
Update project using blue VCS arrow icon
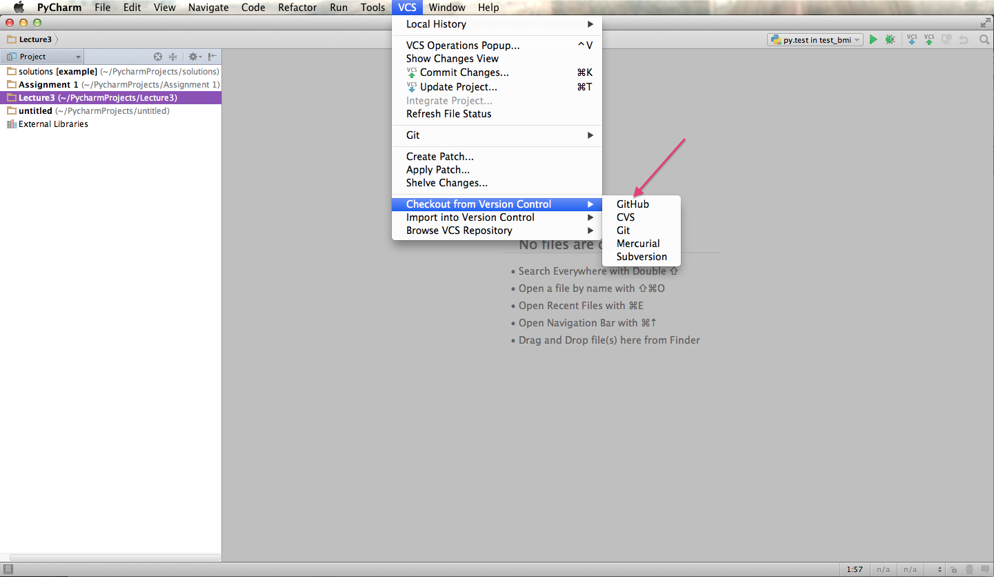click(912, 40)
